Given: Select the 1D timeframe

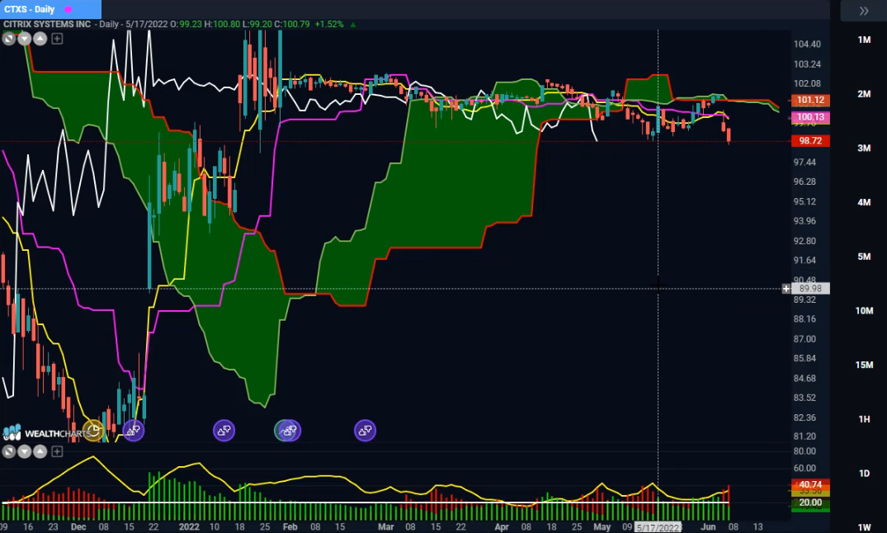Looking at the screenshot, I should tap(864, 473).
